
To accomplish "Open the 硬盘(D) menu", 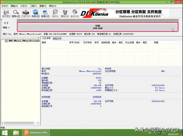I will [14, 6].
